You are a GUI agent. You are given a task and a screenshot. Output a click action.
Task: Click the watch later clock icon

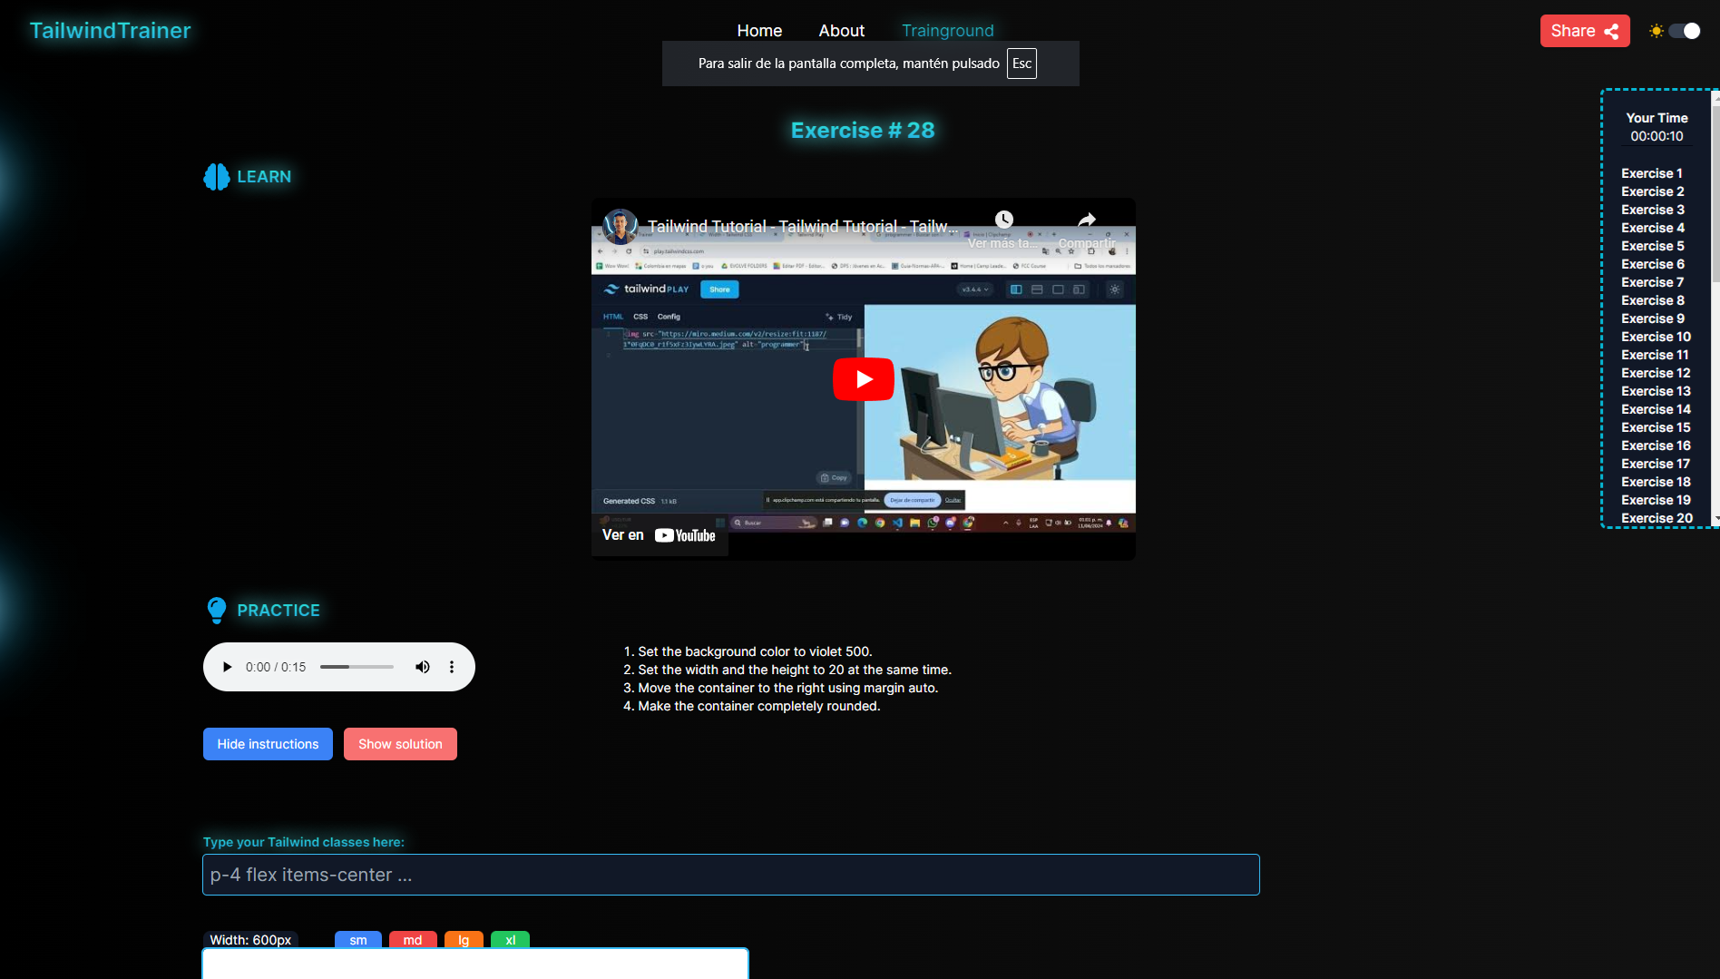point(1003,220)
